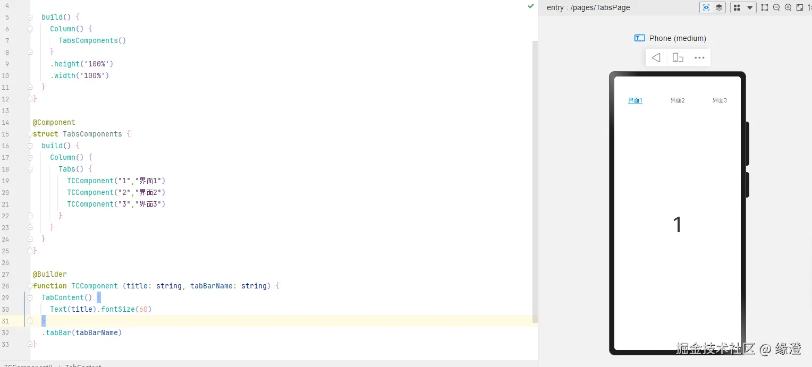Rotate the preview device orientation
Viewport: 812px width, 367px height.
point(678,58)
